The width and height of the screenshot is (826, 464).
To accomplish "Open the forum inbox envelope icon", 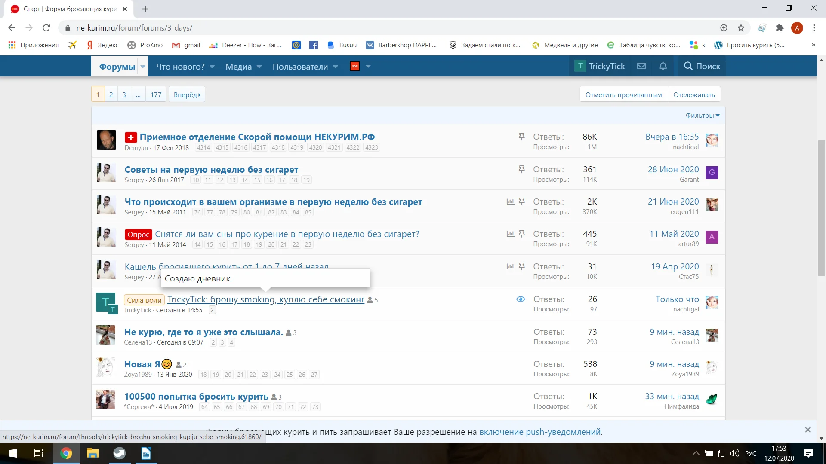I will tap(641, 66).
